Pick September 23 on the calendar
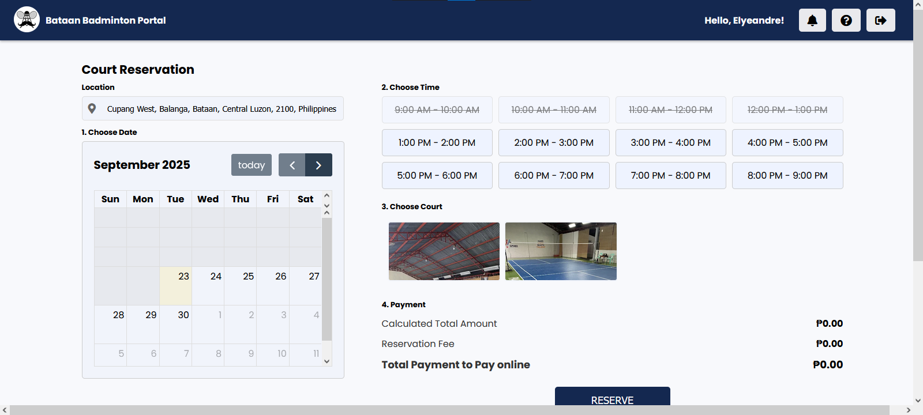 [175, 286]
